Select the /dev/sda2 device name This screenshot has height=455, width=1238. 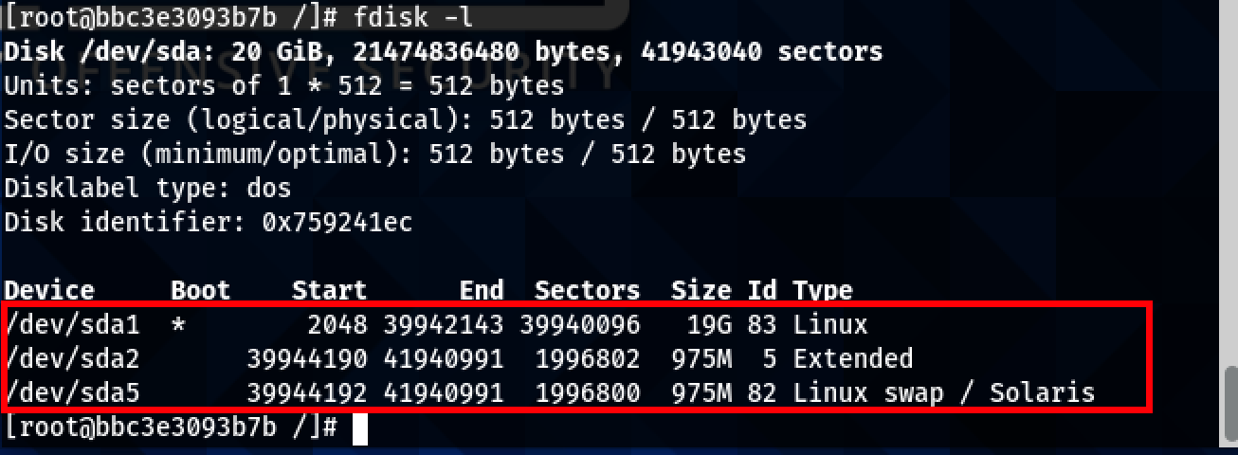click(72, 358)
